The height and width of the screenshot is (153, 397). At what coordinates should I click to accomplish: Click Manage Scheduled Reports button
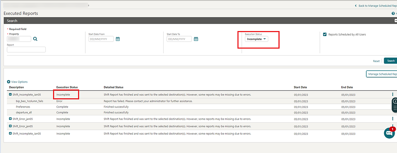(381, 74)
